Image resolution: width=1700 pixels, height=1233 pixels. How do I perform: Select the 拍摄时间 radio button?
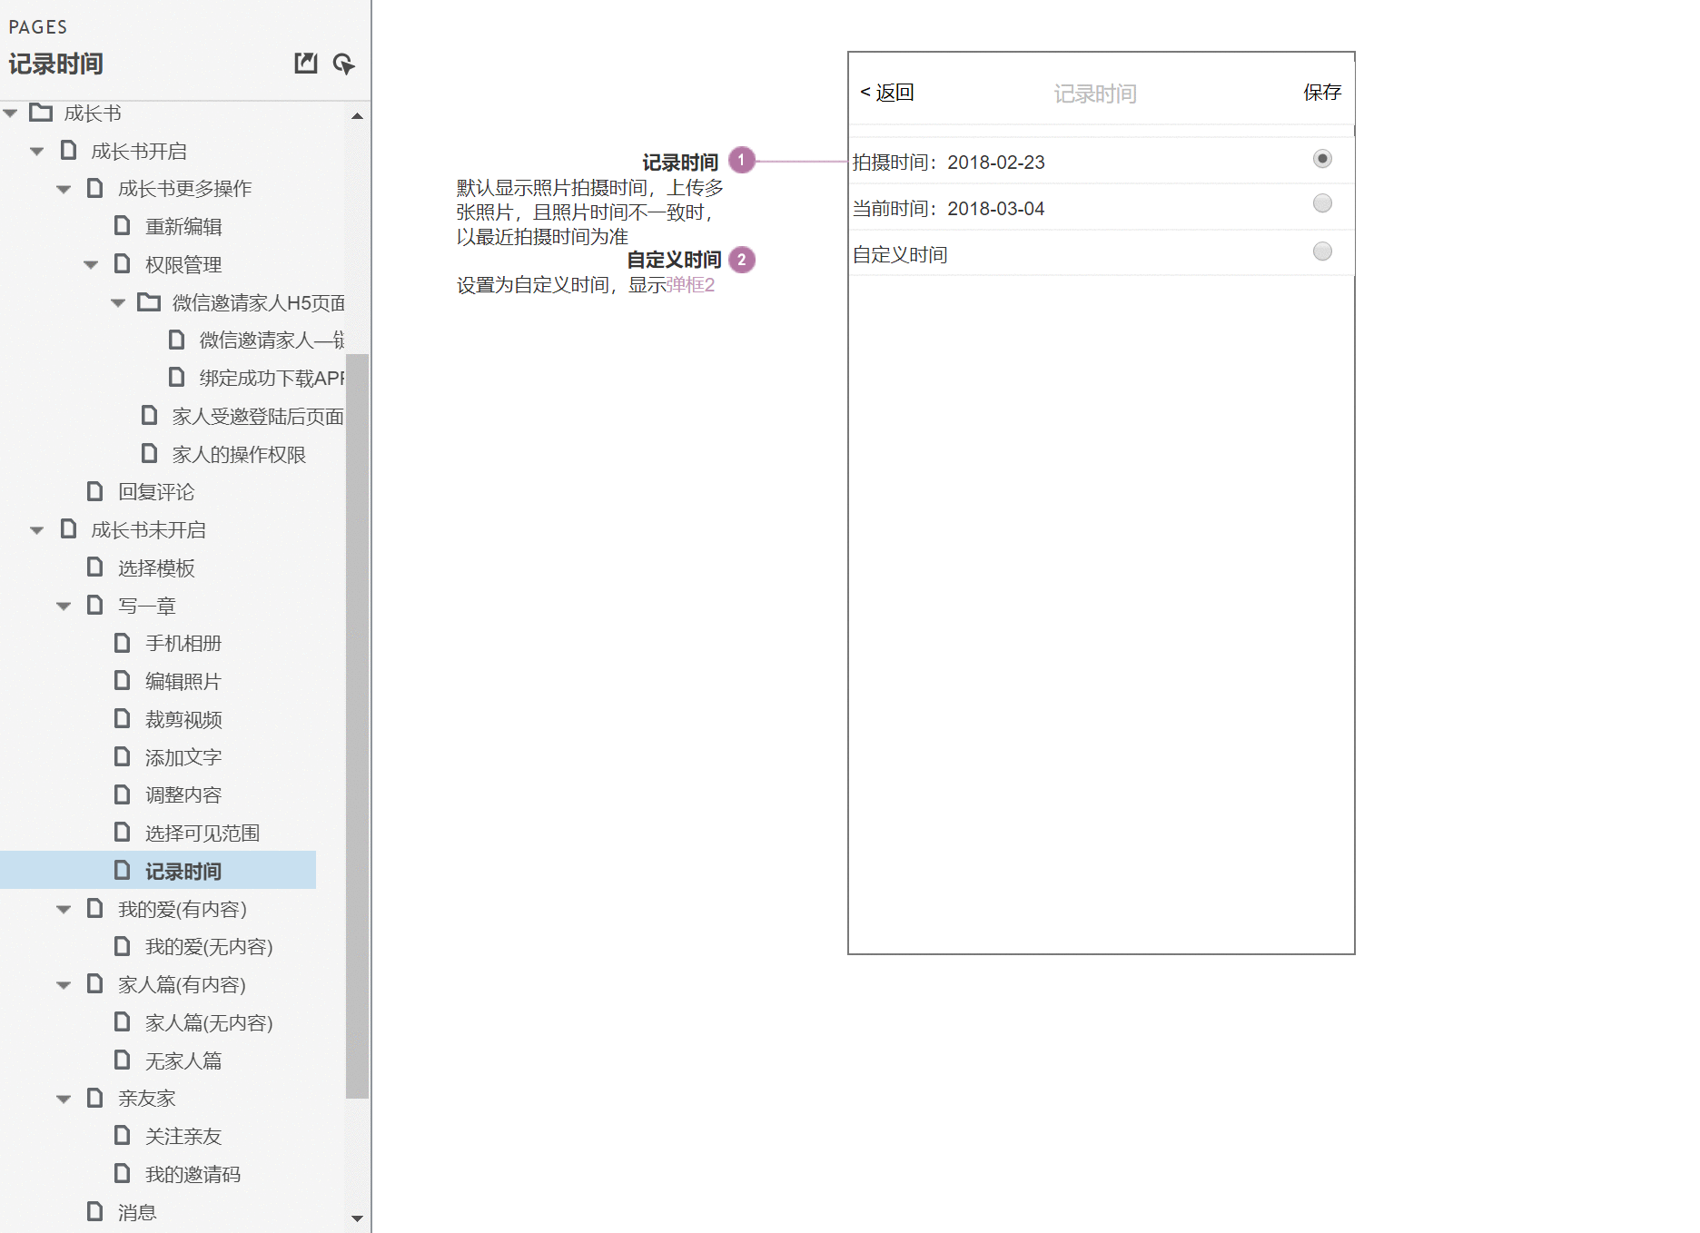[1322, 159]
